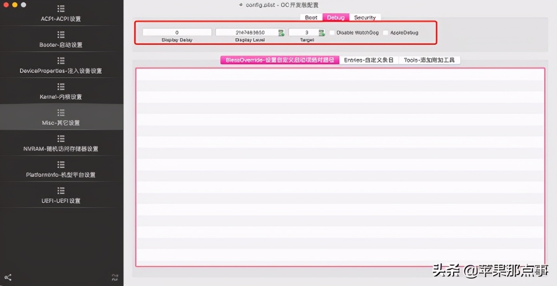
Task: Switch to the Boot tab
Action: (311, 18)
